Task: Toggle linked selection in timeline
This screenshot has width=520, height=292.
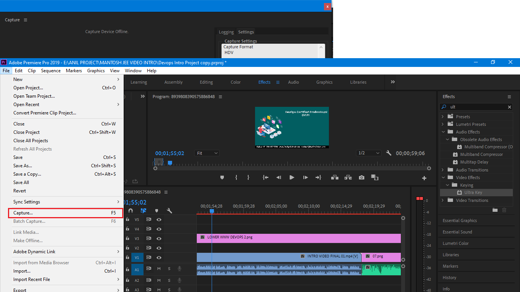Action: [144, 211]
